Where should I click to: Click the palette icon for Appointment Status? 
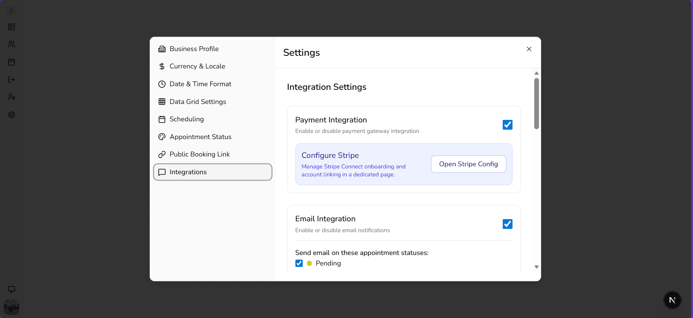[162, 137]
